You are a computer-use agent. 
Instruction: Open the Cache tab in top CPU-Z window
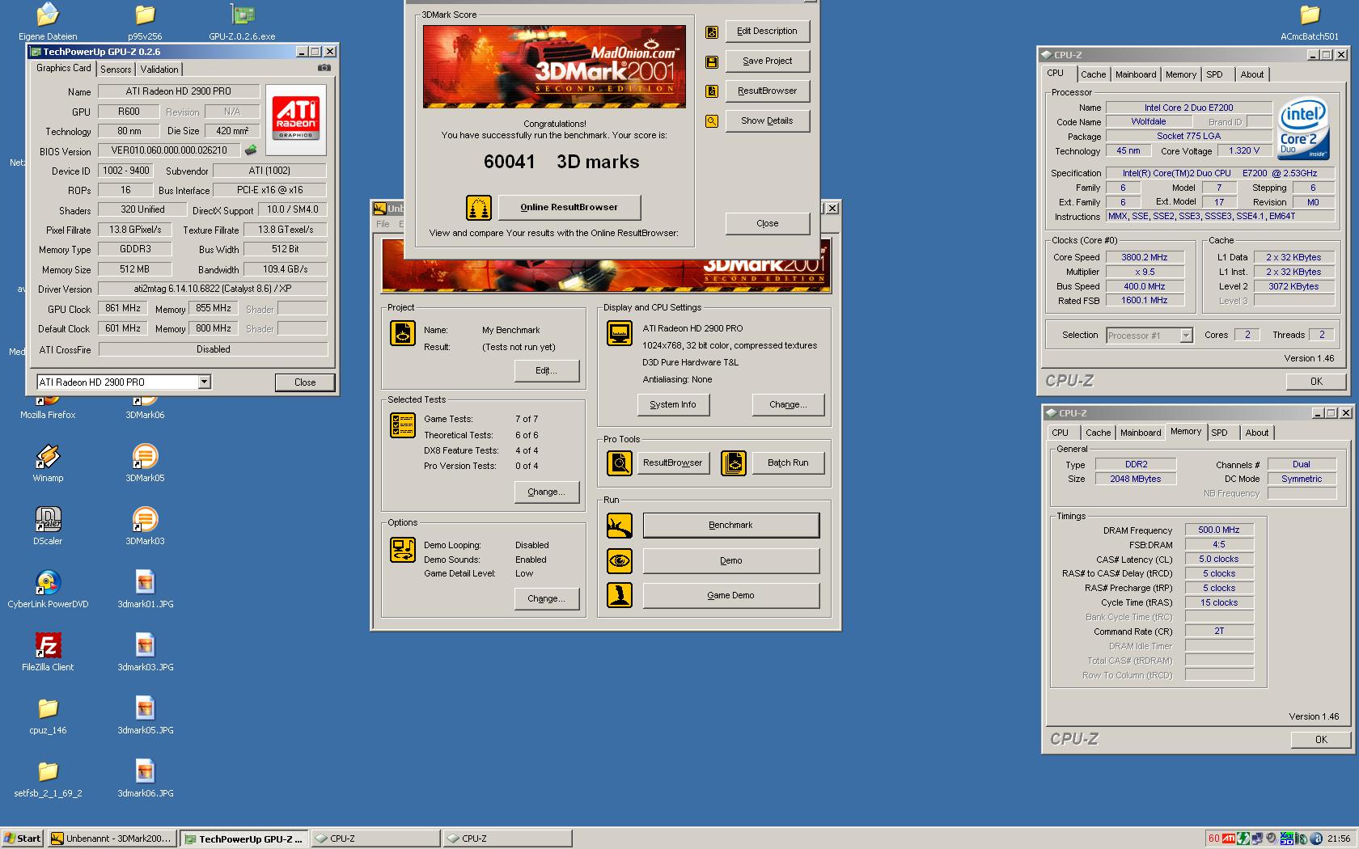pos(1093,74)
